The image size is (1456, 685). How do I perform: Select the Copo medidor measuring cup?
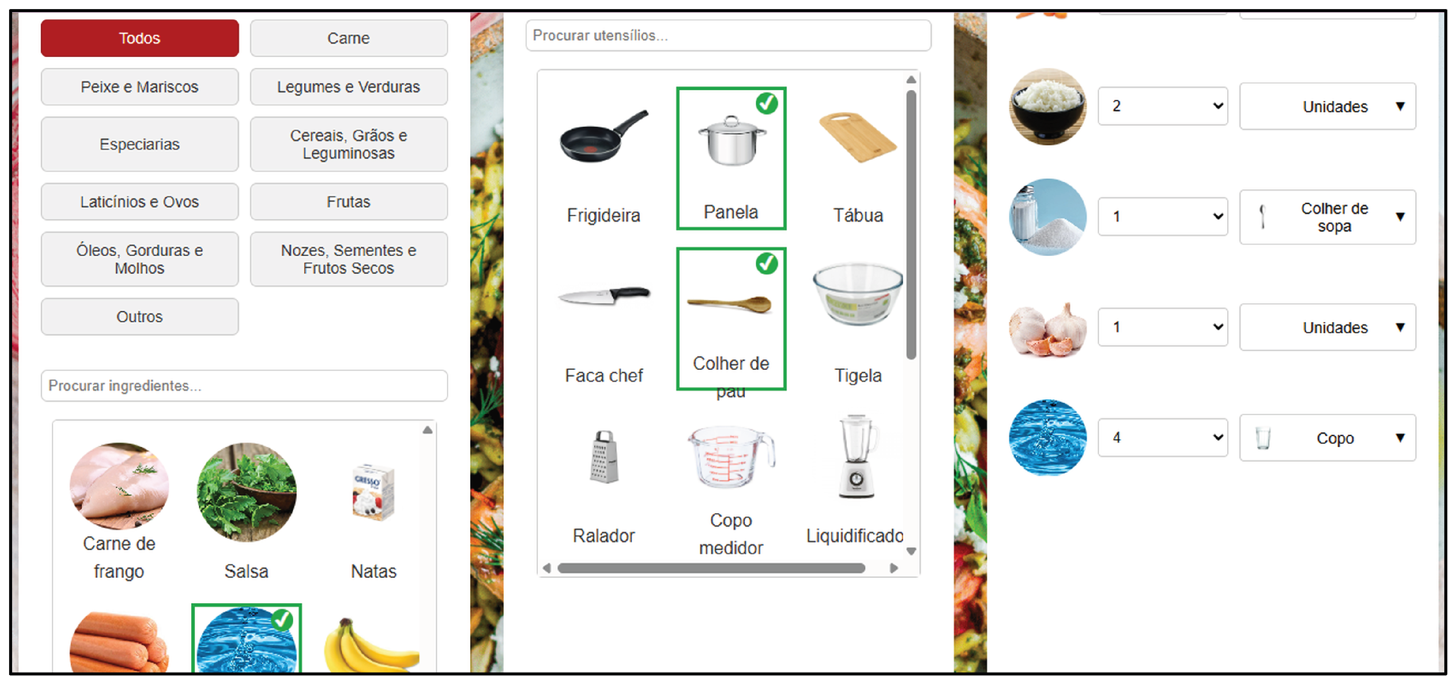(x=730, y=486)
